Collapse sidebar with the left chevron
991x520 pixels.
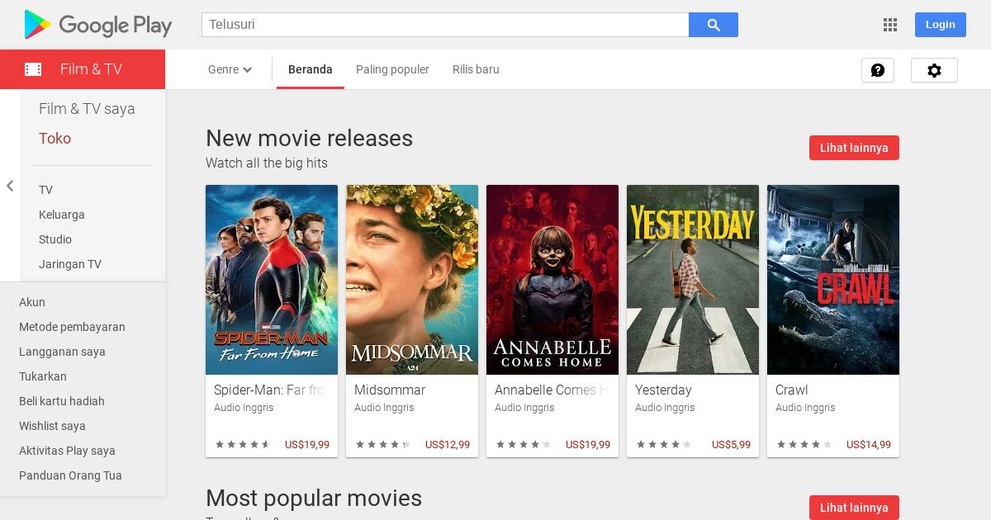(10, 186)
